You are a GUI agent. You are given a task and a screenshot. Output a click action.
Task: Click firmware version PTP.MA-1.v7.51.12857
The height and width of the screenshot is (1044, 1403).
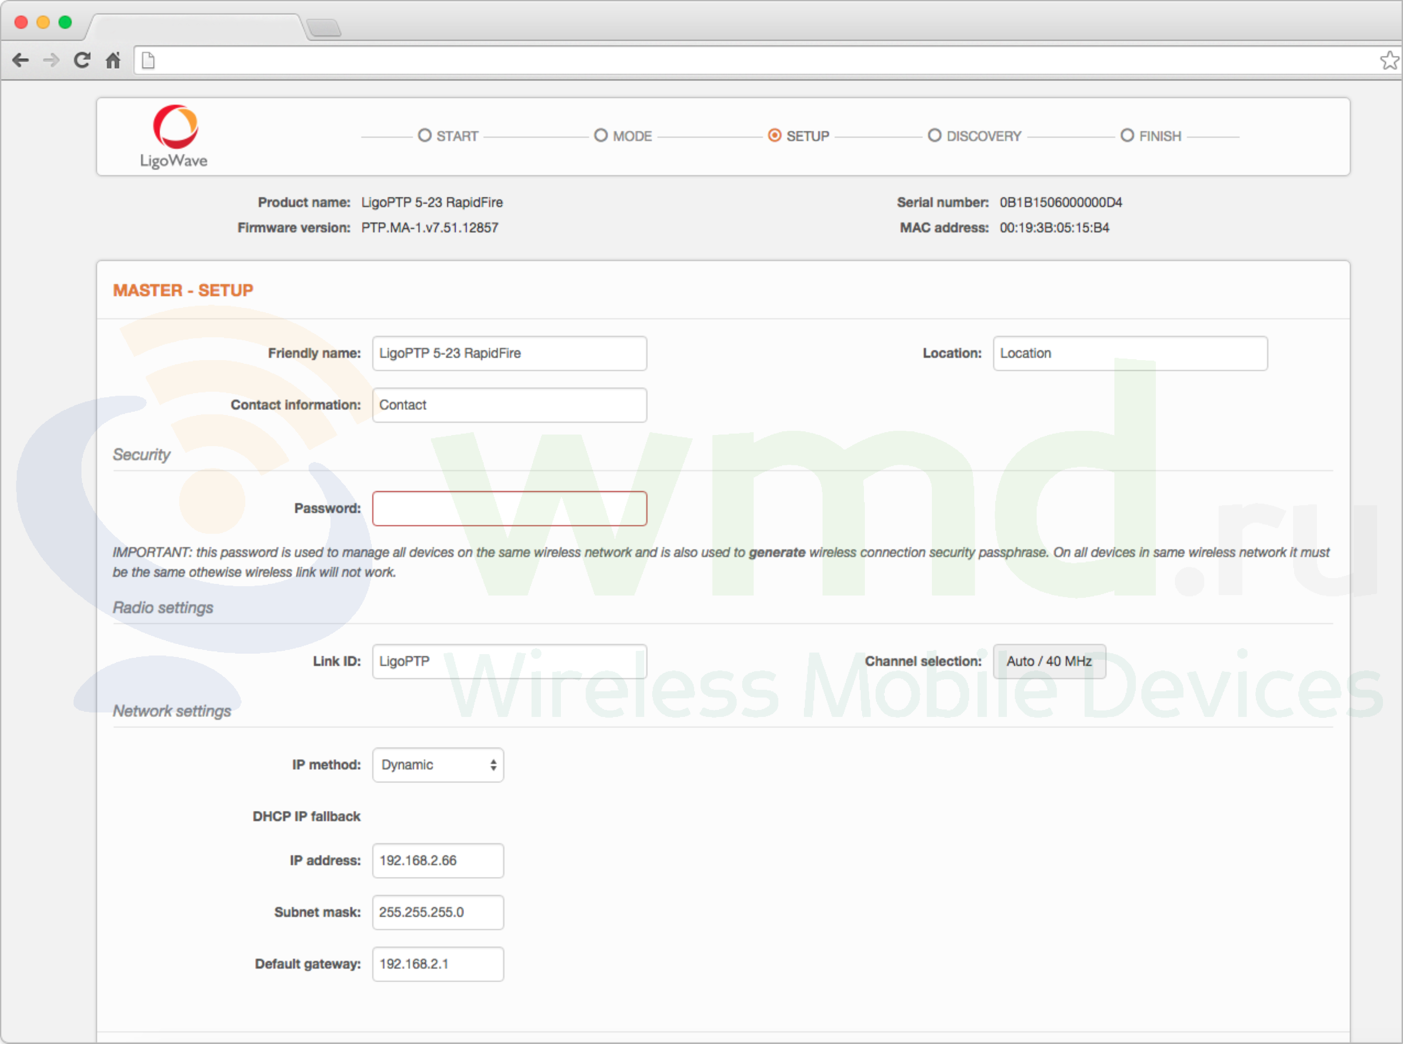click(430, 228)
